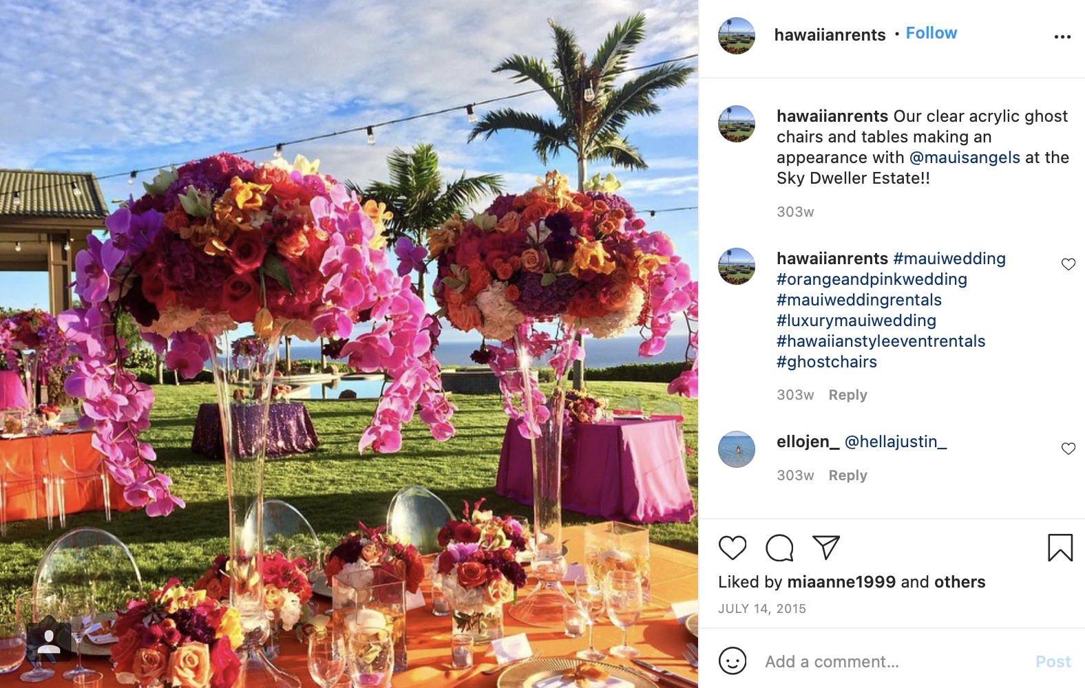Reply to the ellojen_ comment
This screenshot has width=1085, height=688.
[x=847, y=475]
